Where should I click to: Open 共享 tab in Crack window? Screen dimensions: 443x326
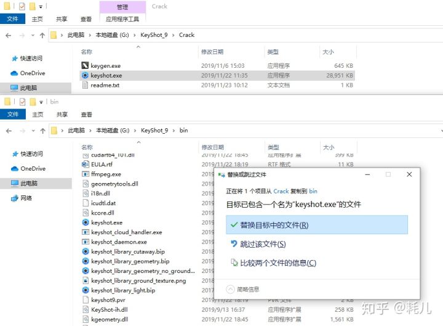coord(62,19)
